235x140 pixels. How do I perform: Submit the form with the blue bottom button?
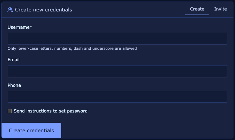[x=32, y=130]
